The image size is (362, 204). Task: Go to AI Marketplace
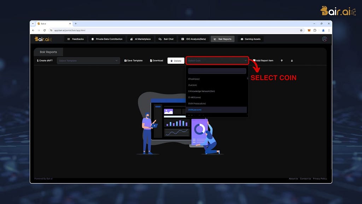140,39
